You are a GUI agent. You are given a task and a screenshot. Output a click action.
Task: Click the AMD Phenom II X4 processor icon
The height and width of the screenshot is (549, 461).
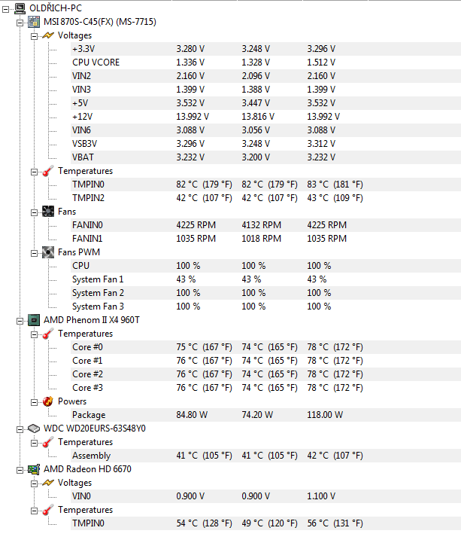(x=34, y=320)
